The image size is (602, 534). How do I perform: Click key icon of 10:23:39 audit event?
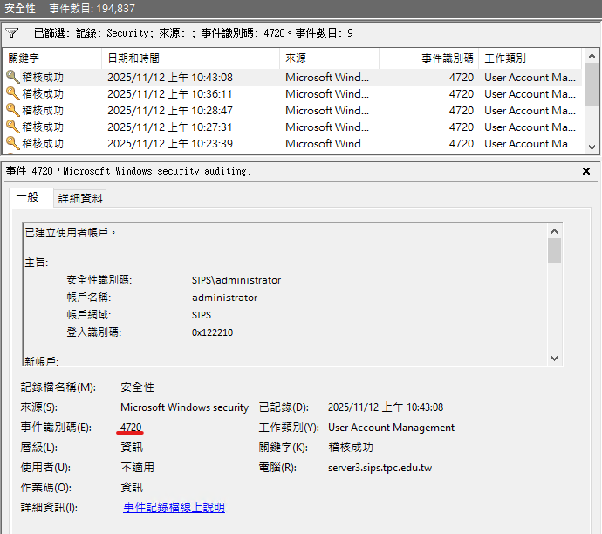click(x=12, y=143)
